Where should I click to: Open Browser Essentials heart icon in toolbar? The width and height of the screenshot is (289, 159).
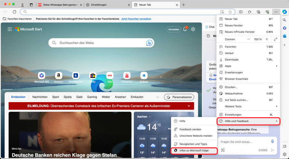[267, 12]
